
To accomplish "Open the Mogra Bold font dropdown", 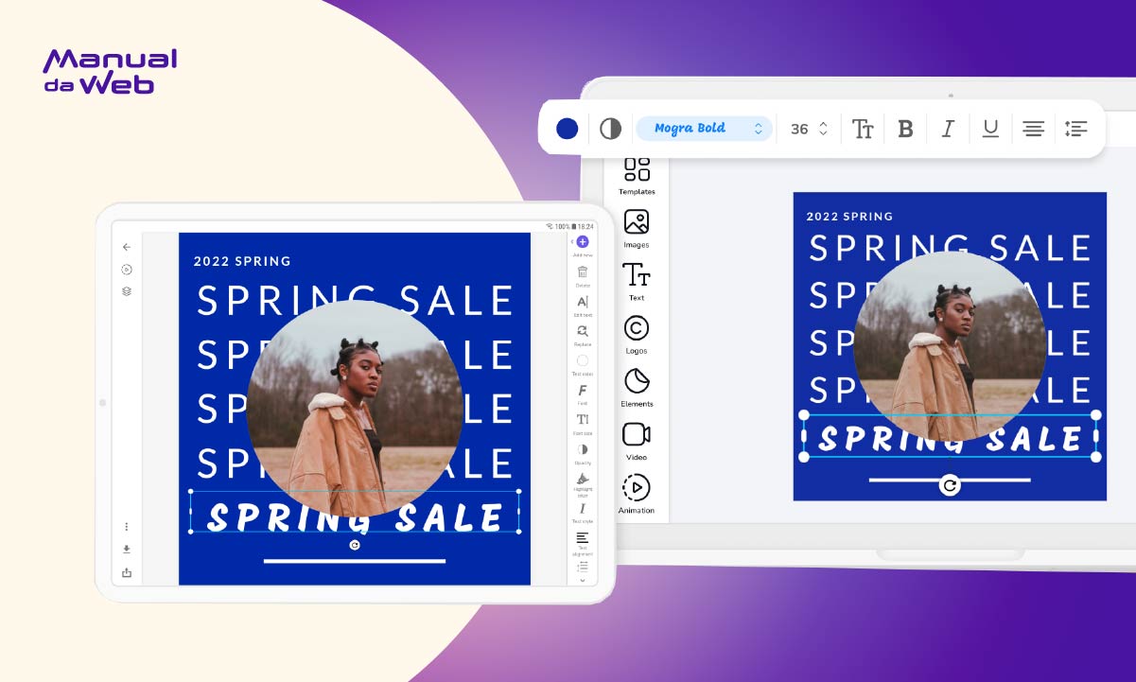I will [704, 129].
